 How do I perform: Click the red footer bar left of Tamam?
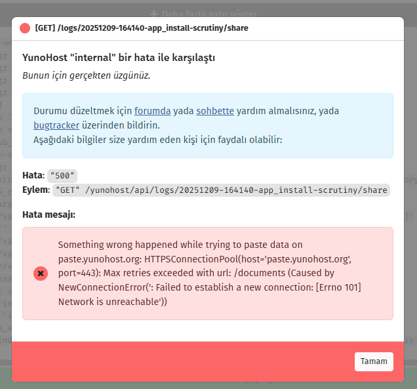point(177,361)
